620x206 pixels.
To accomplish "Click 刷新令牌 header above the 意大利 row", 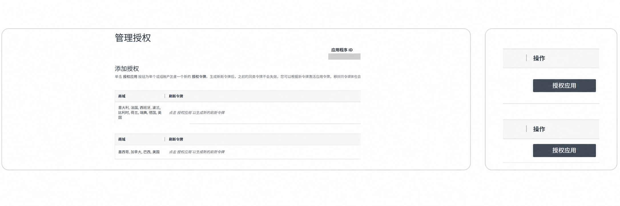I will point(176,96).
